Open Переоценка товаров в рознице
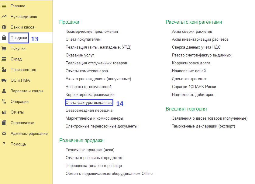 point(94,166)
